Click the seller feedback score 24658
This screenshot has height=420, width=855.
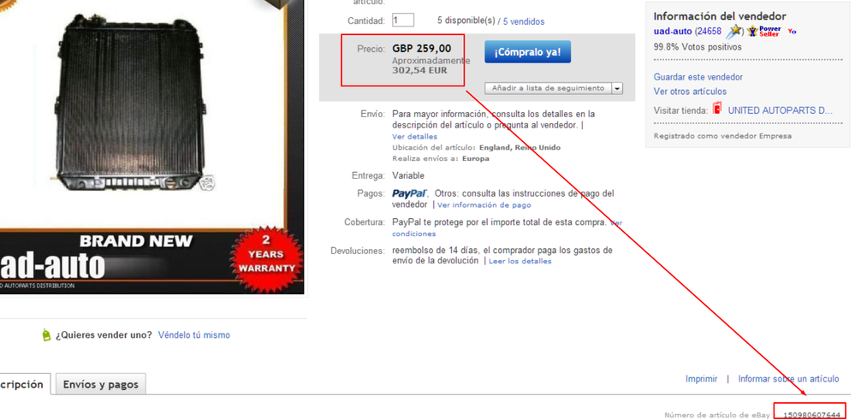tap(710, 32)
